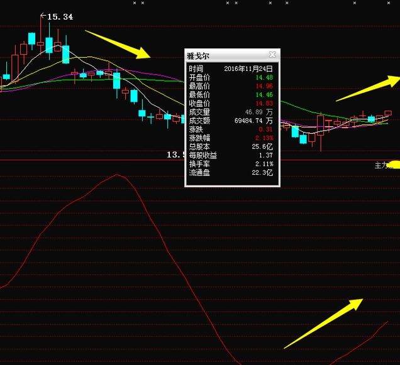Select the 涨跌幅 value 2.13%
Screen dimensions: 400x365
264,138
